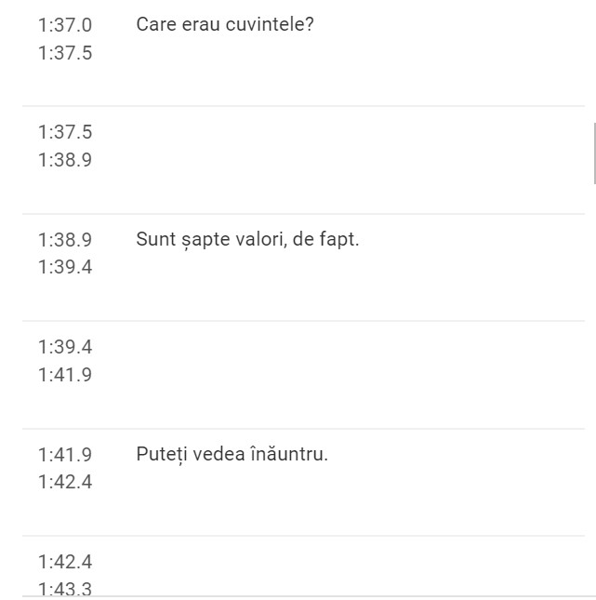The image size is (596, 600).
Task: Click end time 1:37.5 beside "Care erau cuvintele?"
Action: point(65,53)
